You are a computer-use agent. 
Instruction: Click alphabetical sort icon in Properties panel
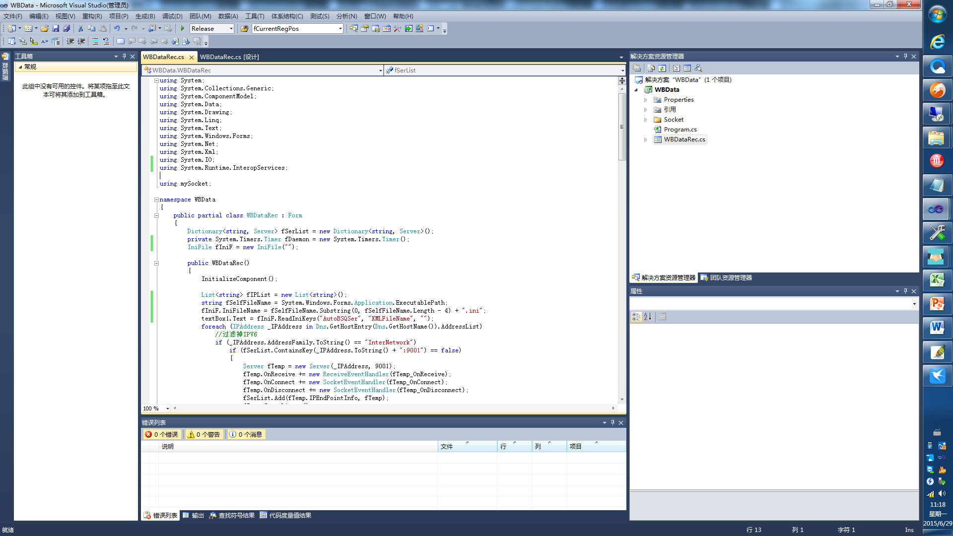(647, 317)
